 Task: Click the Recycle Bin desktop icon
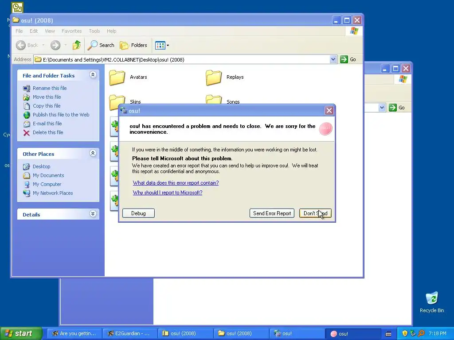coord(432,302)
